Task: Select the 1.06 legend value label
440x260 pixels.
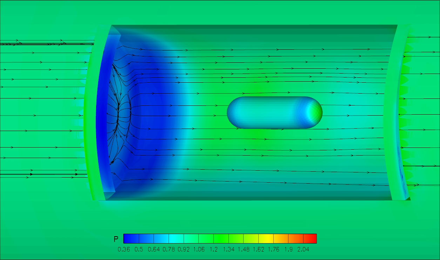Action: coord(198,249)
